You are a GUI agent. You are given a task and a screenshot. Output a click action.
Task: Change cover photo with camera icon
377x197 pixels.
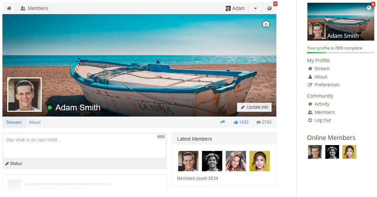point(266,24)
